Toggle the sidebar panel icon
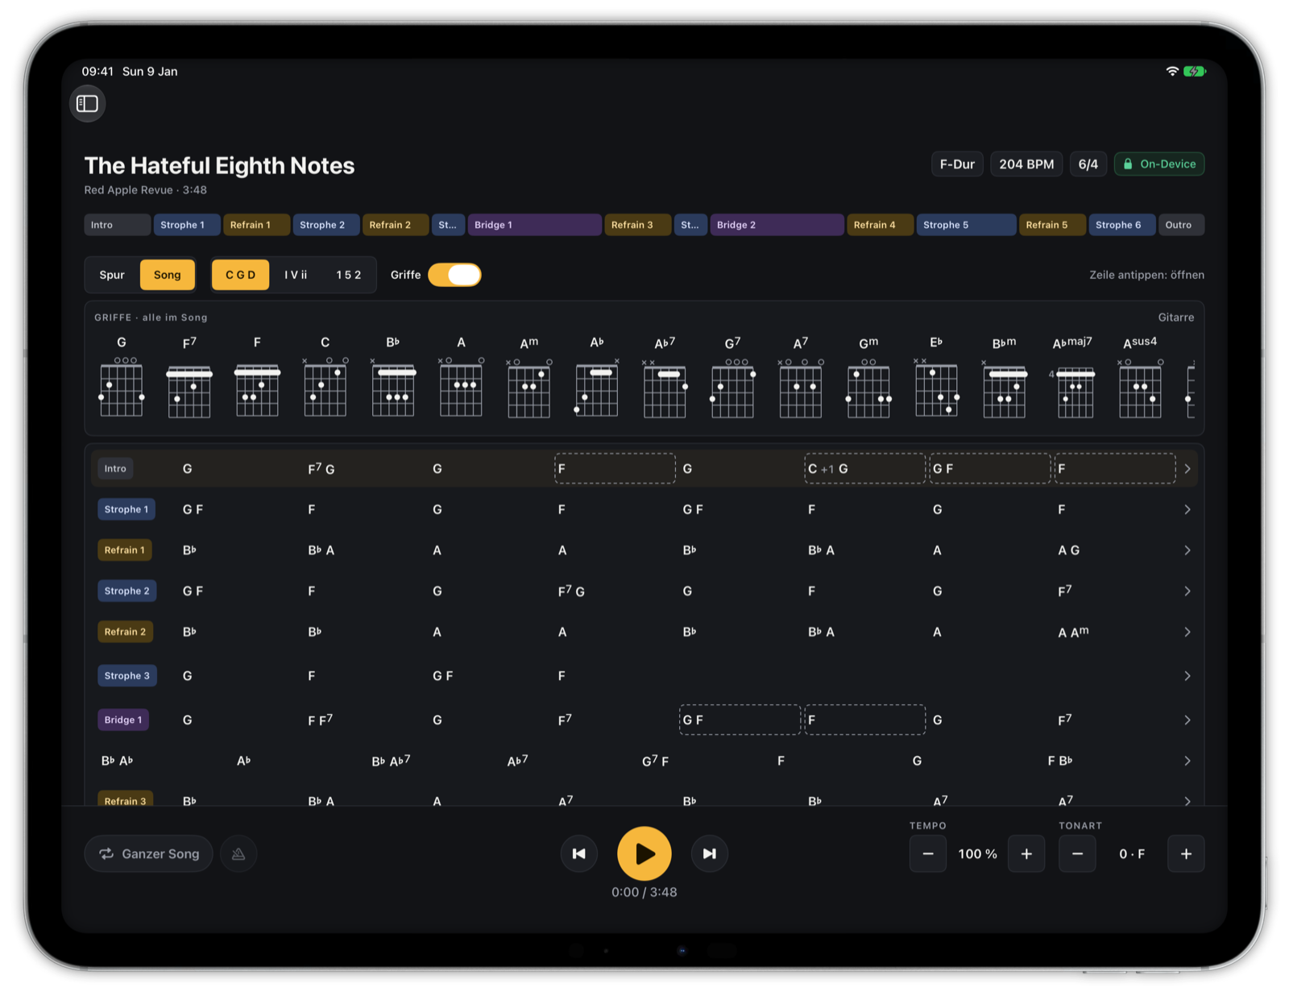1289x992 pixels. tap(87, 103)
